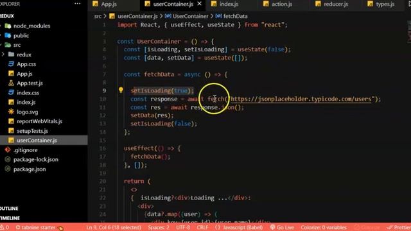Screen dimensions: 411x231
Task: Select the node_modules folder row
Action: point(44,26)
